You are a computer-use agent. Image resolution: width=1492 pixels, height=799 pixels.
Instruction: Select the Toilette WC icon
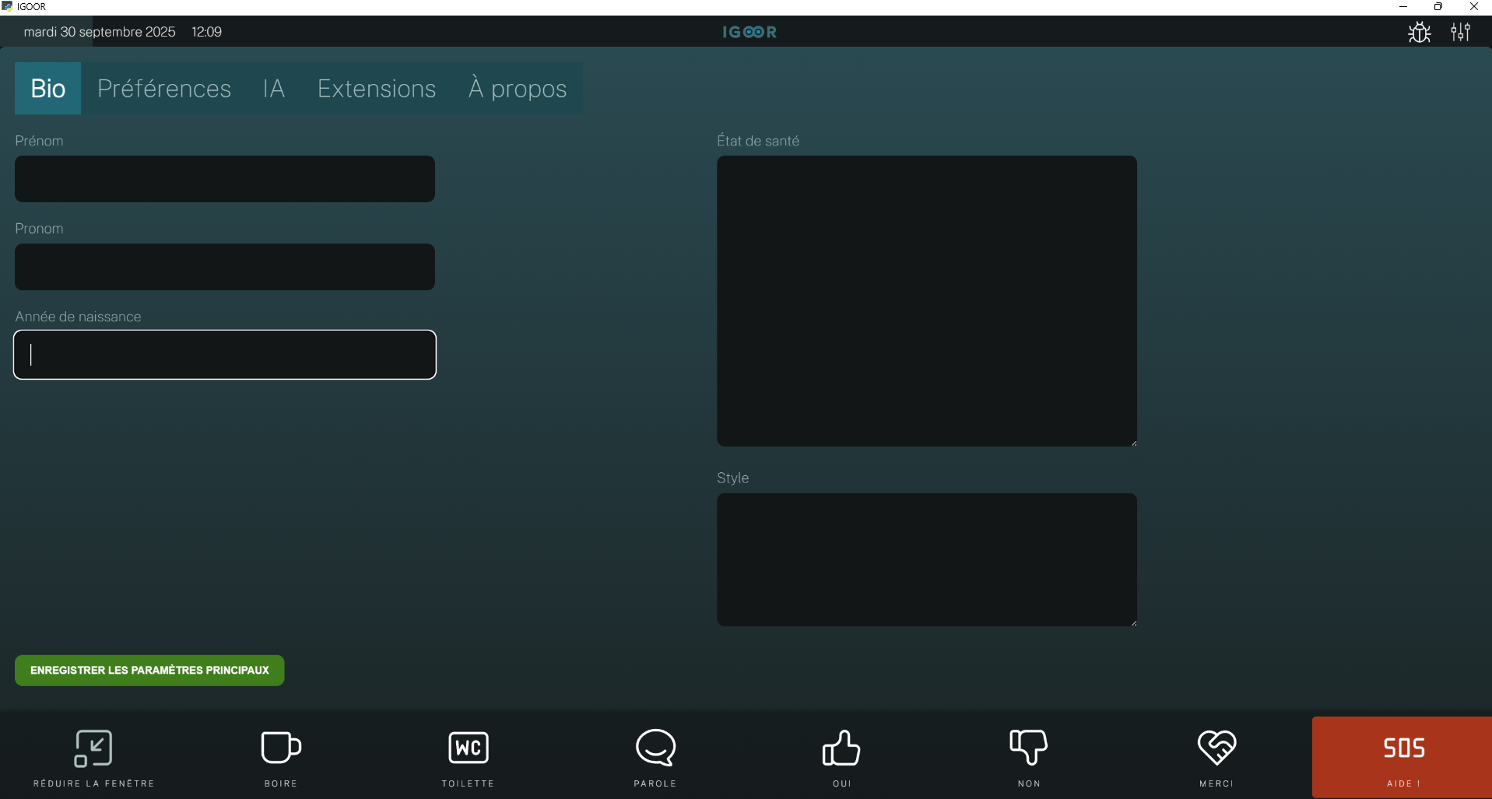[x=469, y=748]
